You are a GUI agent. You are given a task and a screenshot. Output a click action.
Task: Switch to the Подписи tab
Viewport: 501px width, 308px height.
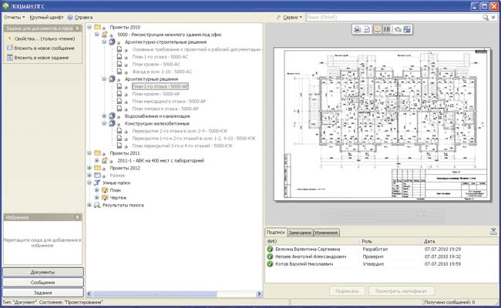point(276,233)
